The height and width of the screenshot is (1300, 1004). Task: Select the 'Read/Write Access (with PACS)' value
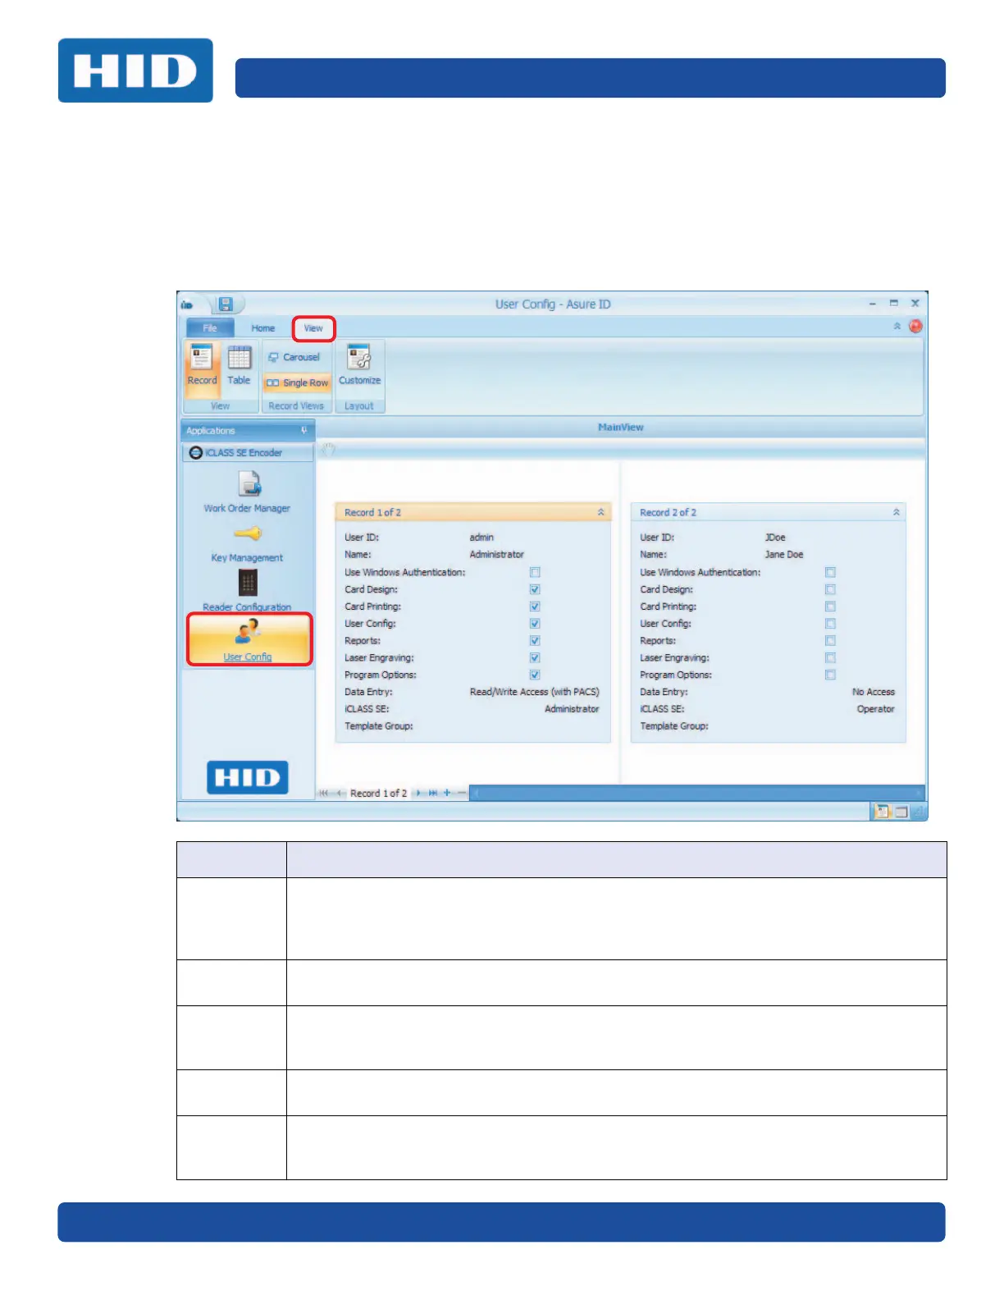pyautogui.click(x=534, y=693)
